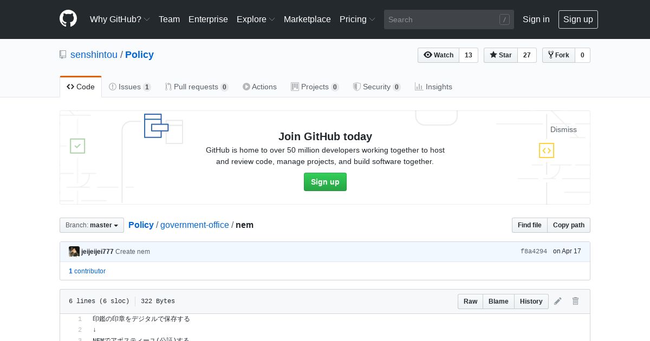Open Create nem commit message
Viewport: 650px width, 341px height.
pyautogui.click(x=133, y=252)
